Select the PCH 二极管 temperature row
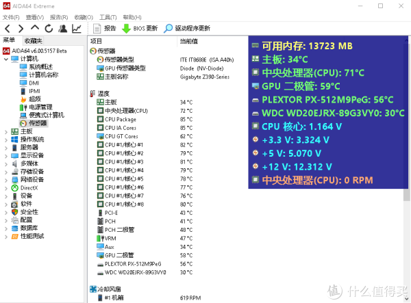Image resolution: width=411 pixels, height=303 pixels. point(145,230)
